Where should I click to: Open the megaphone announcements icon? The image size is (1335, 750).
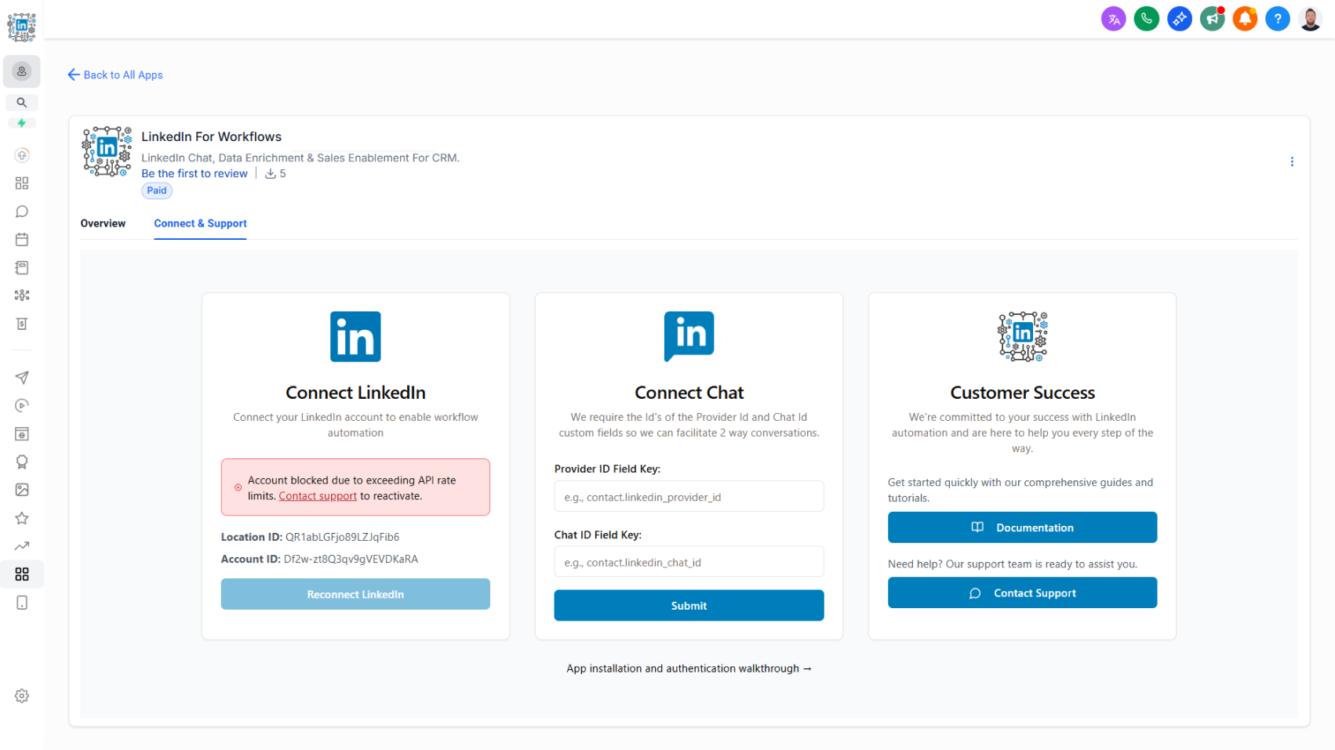[x=1212, y=19]
